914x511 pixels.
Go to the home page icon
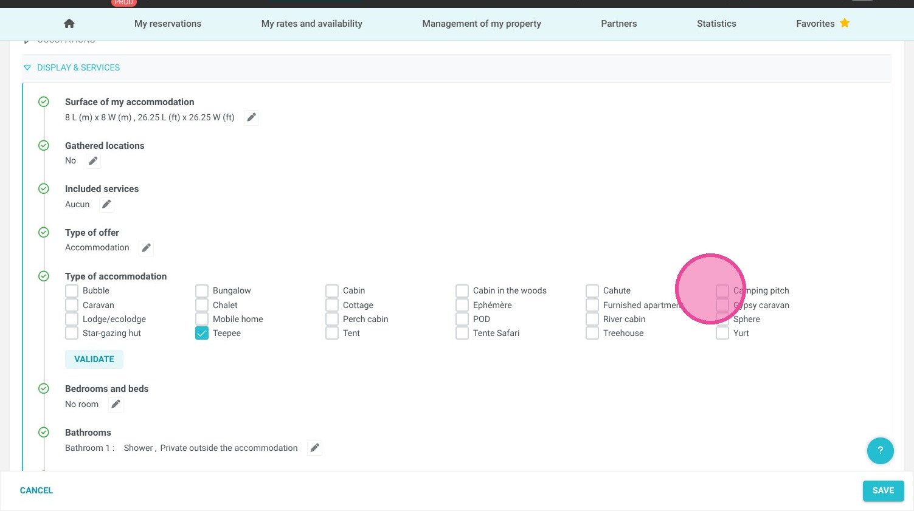click(69, 24)
